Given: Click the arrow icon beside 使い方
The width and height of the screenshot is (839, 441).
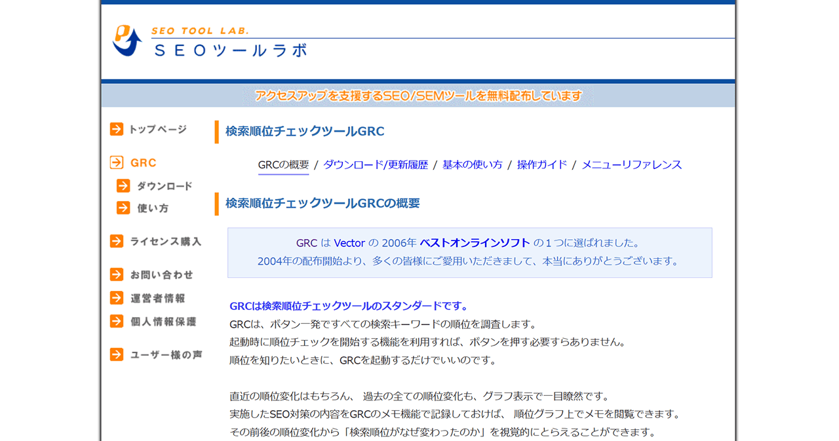Looking at the screenshot, I should [x=123, y=208].
